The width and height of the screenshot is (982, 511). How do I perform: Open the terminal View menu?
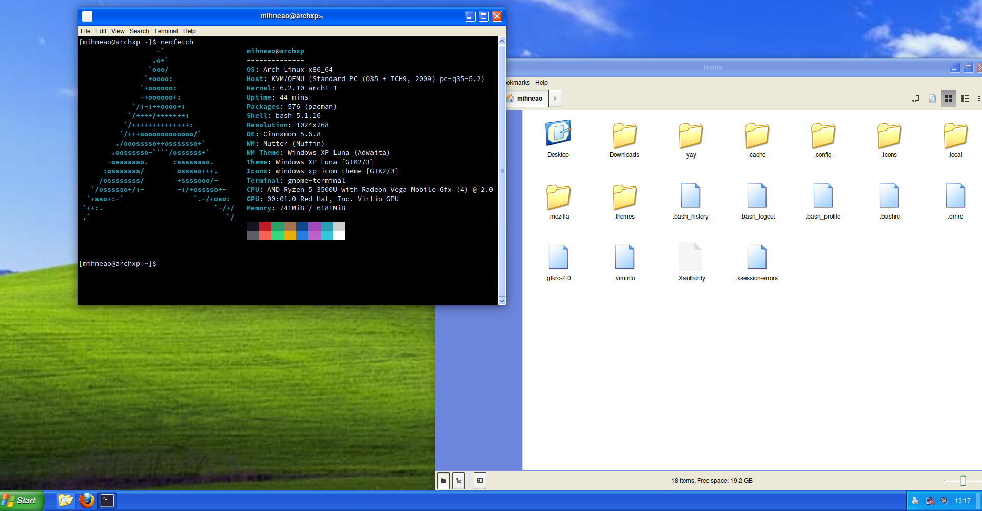click(118, 31)
